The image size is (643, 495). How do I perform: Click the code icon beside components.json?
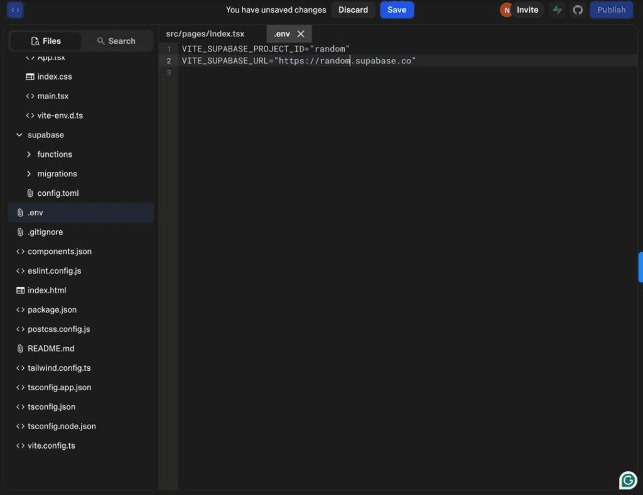20,252
